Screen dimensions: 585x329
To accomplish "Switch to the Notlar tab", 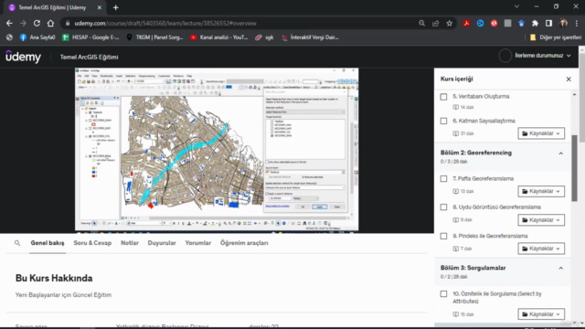I will click(130, 243).
